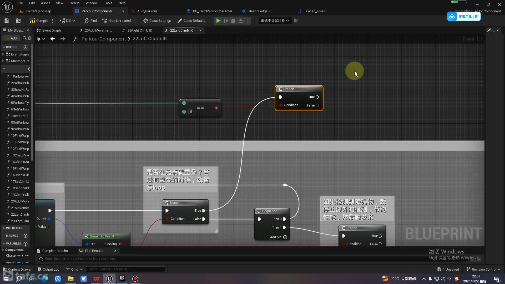
Task: Open the Debug menu
Action: 74,3
